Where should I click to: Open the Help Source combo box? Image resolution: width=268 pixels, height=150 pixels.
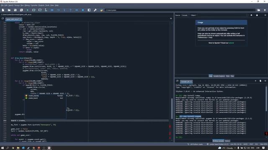pos(185,15)
